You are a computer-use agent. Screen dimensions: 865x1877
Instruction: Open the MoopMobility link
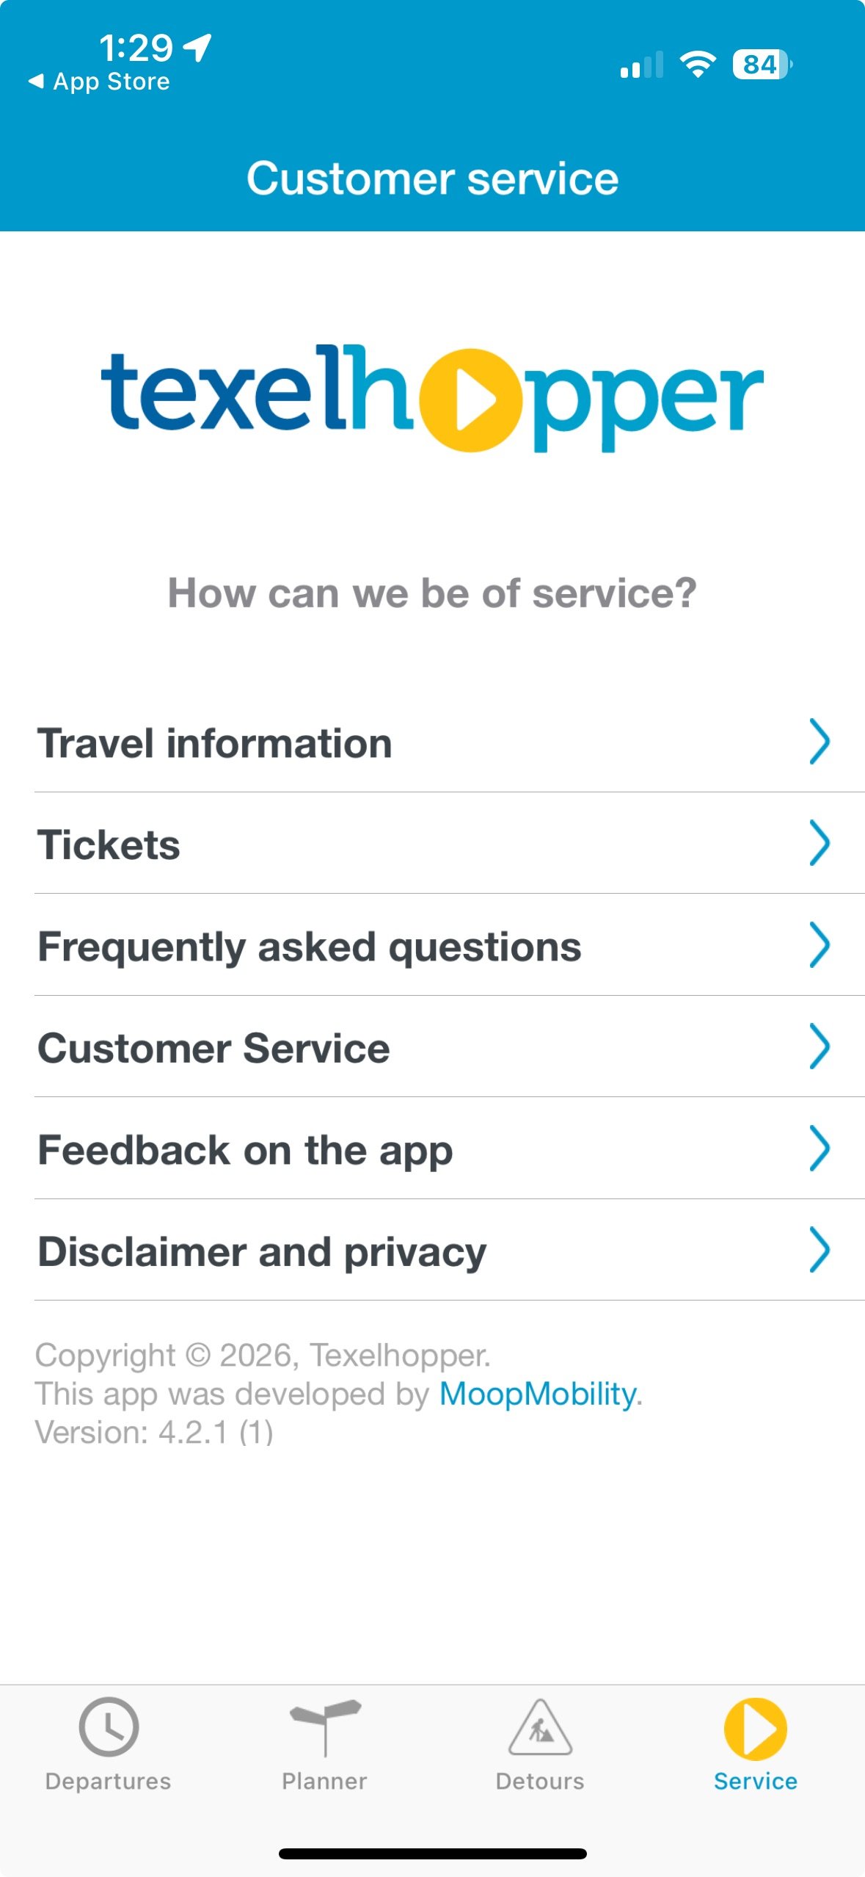pyautogui.click(x=538, y=1394)
